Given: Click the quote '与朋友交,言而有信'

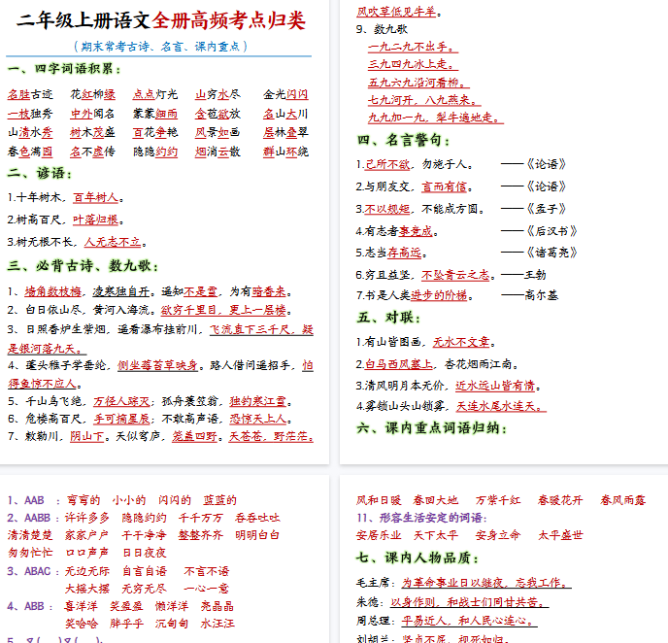Looking at the screenshot, I should tap(415, 186).
